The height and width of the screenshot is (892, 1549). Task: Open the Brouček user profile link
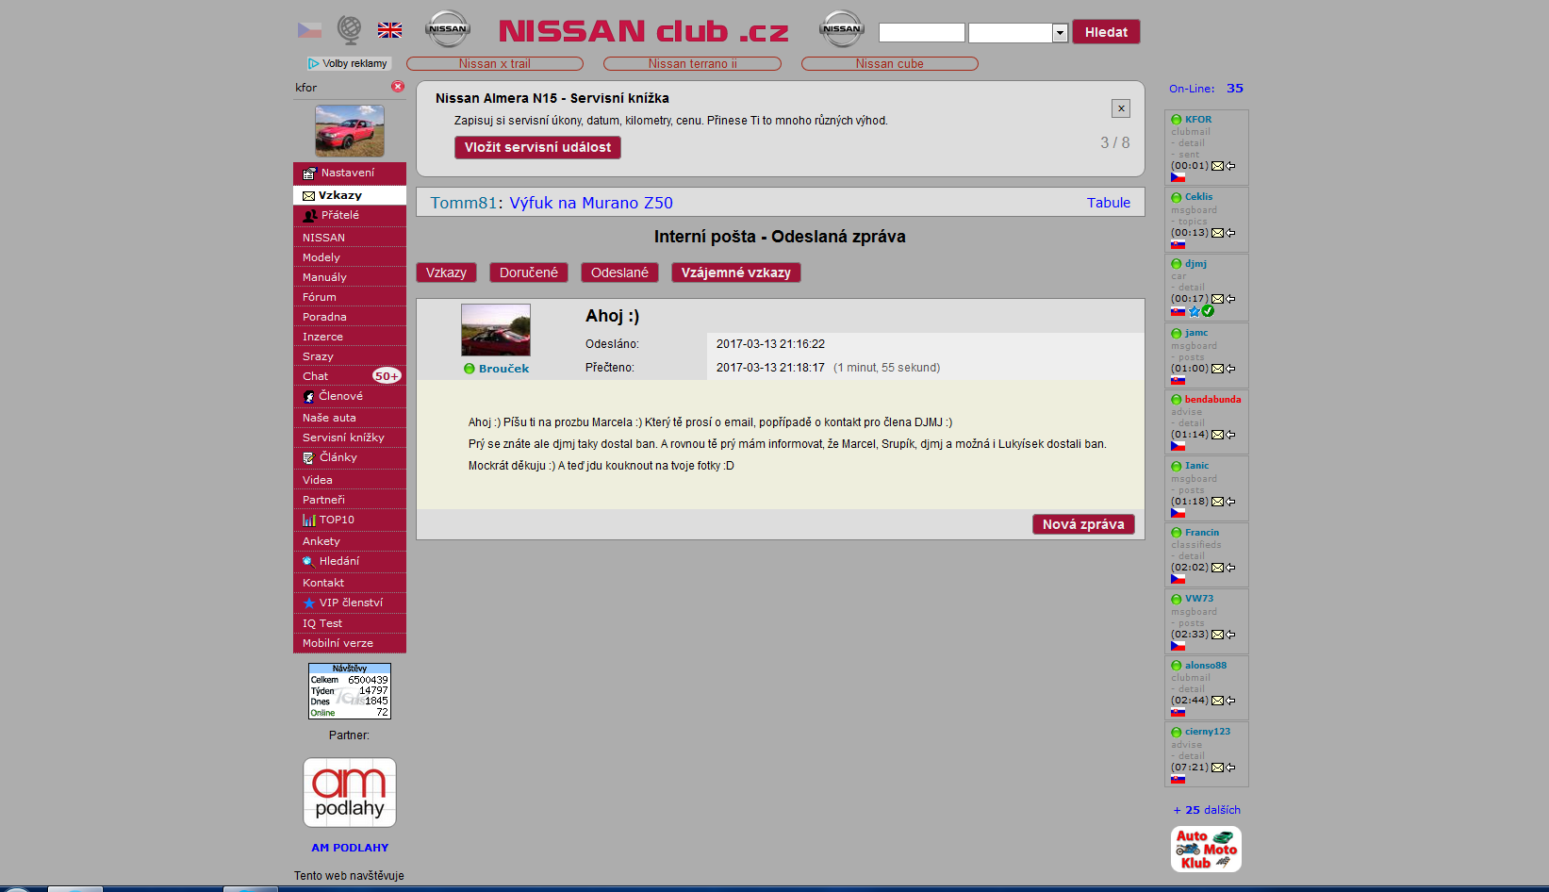coord(503,369)
